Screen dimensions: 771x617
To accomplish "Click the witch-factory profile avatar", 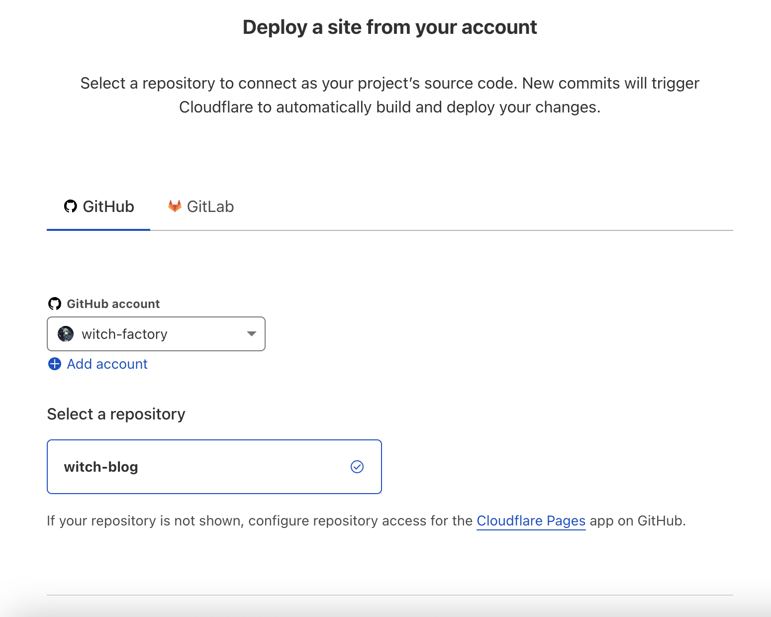I will (66, 334).
